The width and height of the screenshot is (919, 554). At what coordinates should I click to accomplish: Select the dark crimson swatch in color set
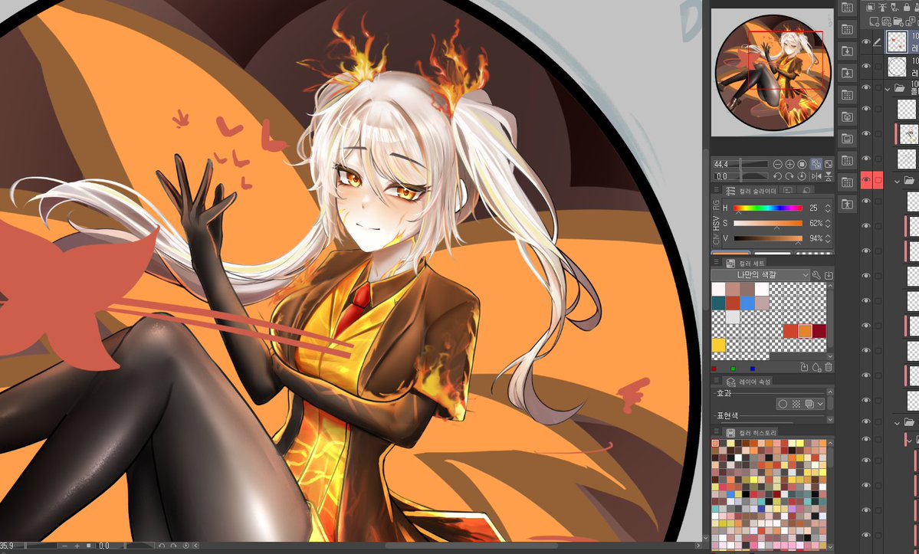[x=819, y=331]
